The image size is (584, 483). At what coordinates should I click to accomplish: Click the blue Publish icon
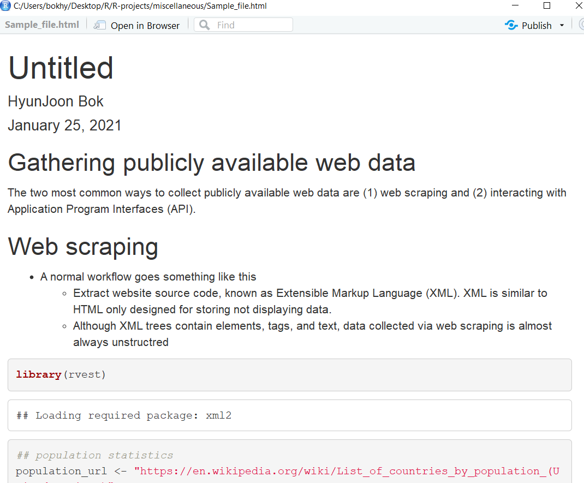tap(511, 25)
